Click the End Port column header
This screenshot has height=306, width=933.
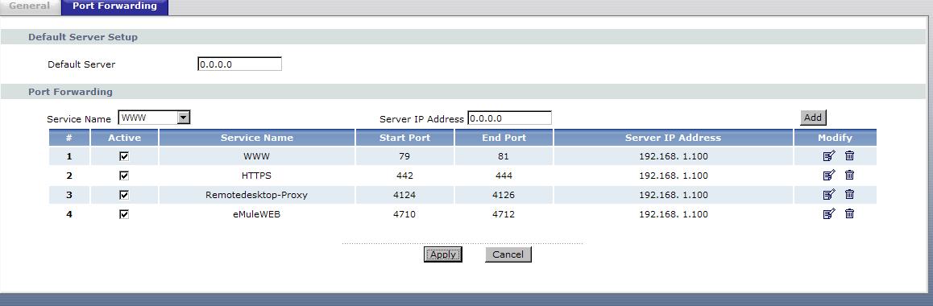click(504, 137)
